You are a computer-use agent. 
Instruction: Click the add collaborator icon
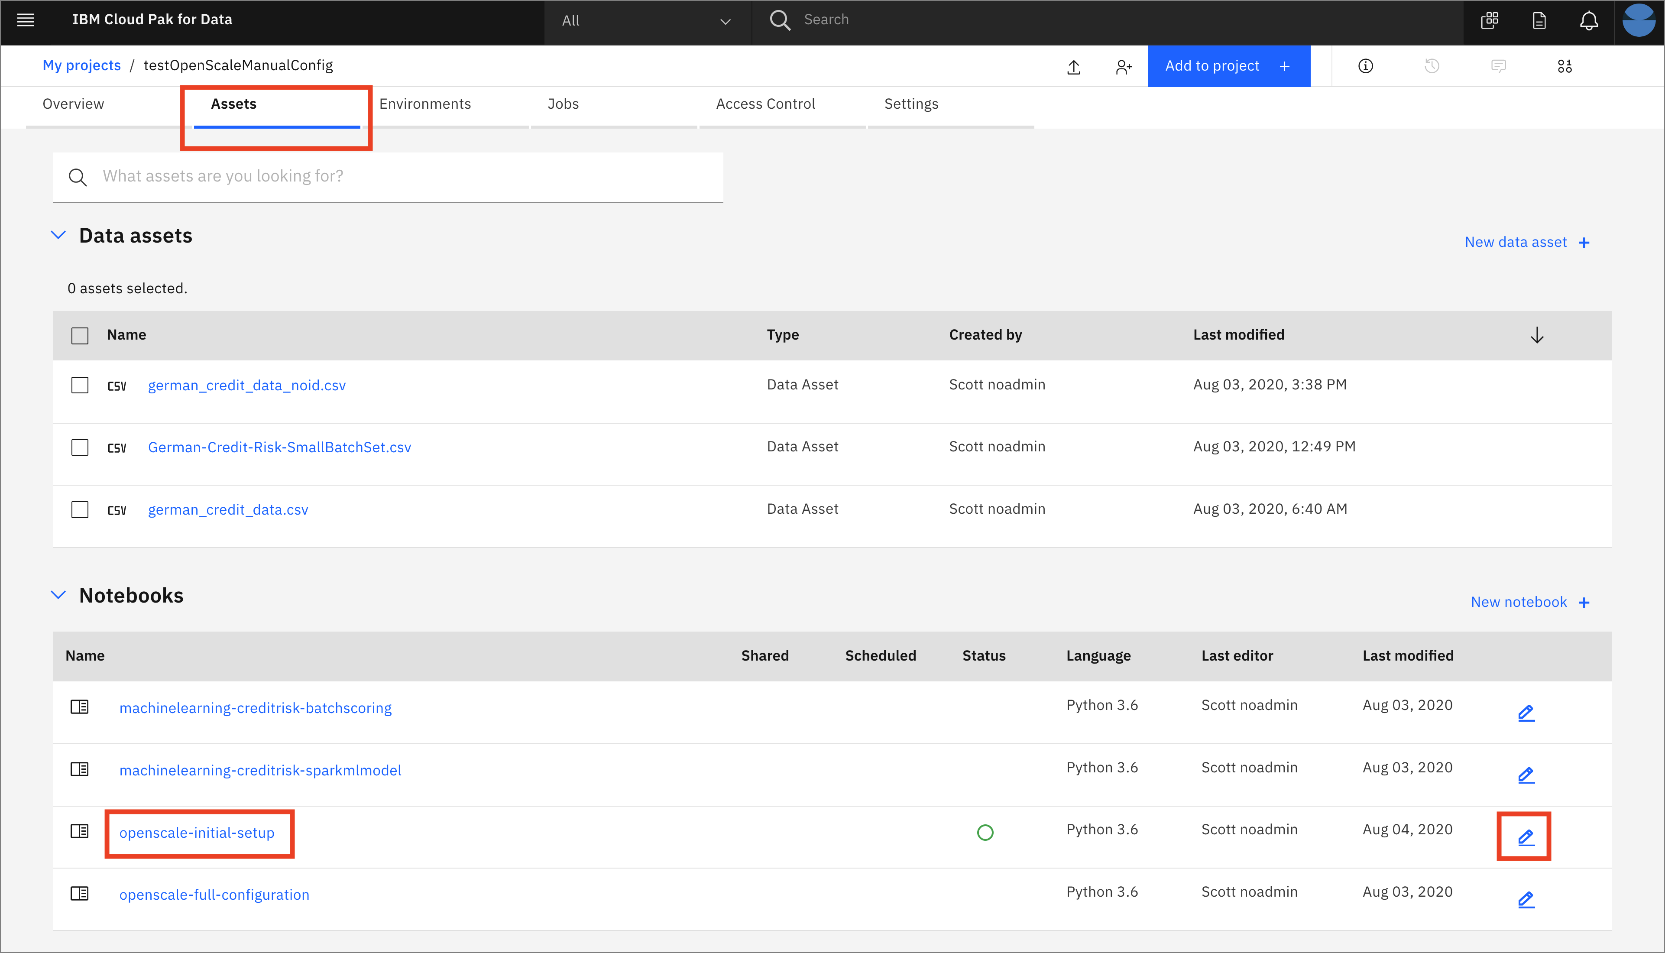(1123, 67)
